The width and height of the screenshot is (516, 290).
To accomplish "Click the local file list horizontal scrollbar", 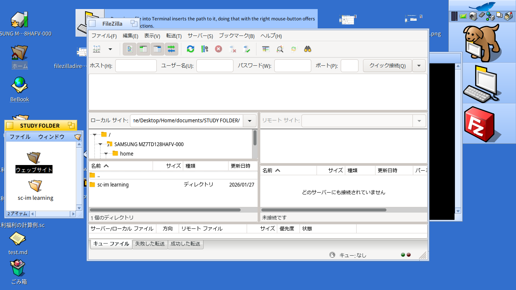I will pyautogui.click(x=165, y=210).
